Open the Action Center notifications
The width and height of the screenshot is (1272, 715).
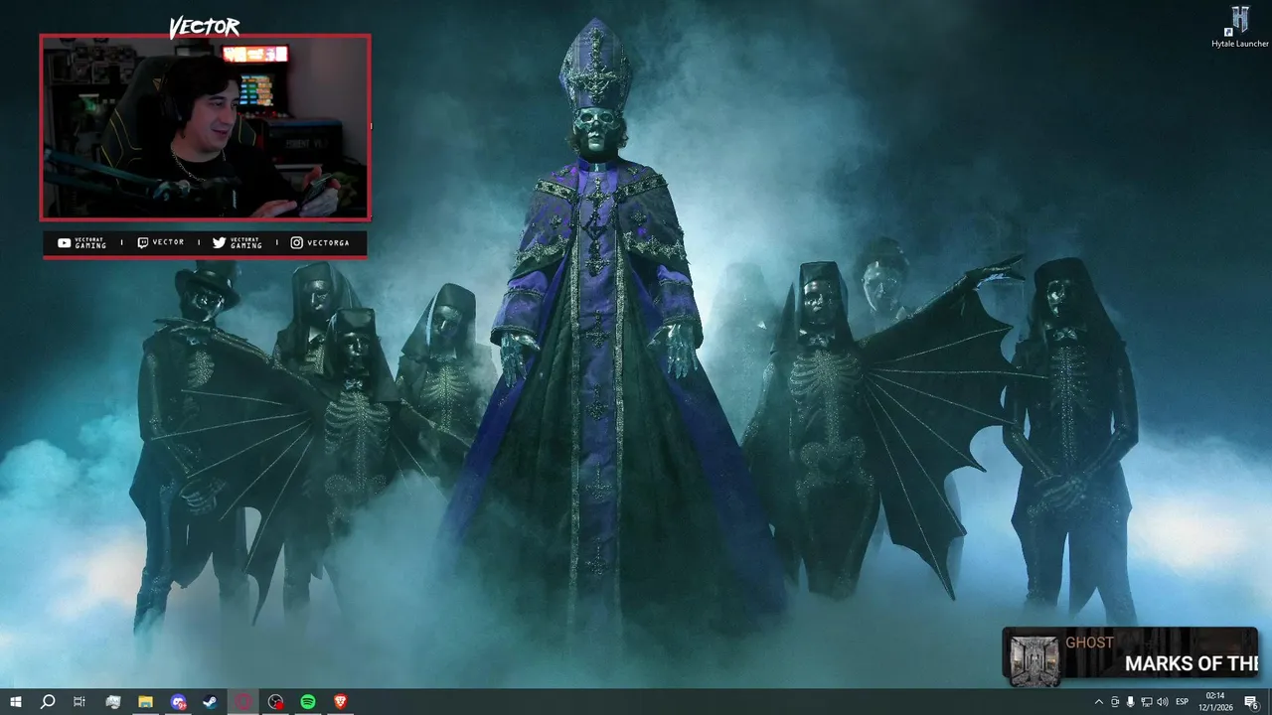coord(1251,702)
